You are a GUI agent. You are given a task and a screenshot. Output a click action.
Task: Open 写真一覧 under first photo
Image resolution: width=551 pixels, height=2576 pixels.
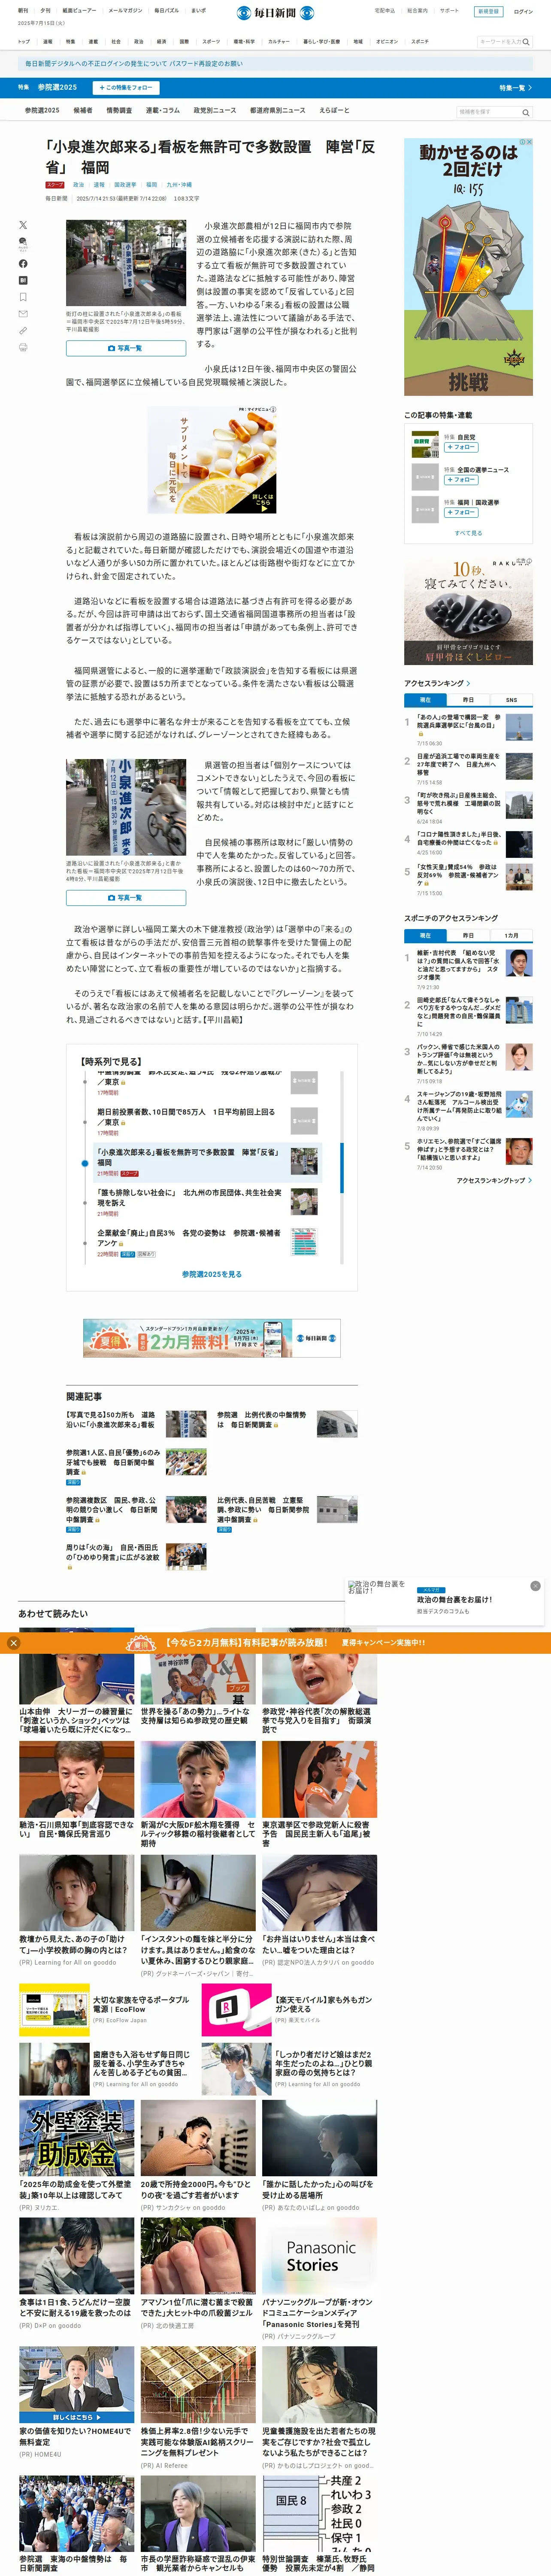[x=126, y=348]
